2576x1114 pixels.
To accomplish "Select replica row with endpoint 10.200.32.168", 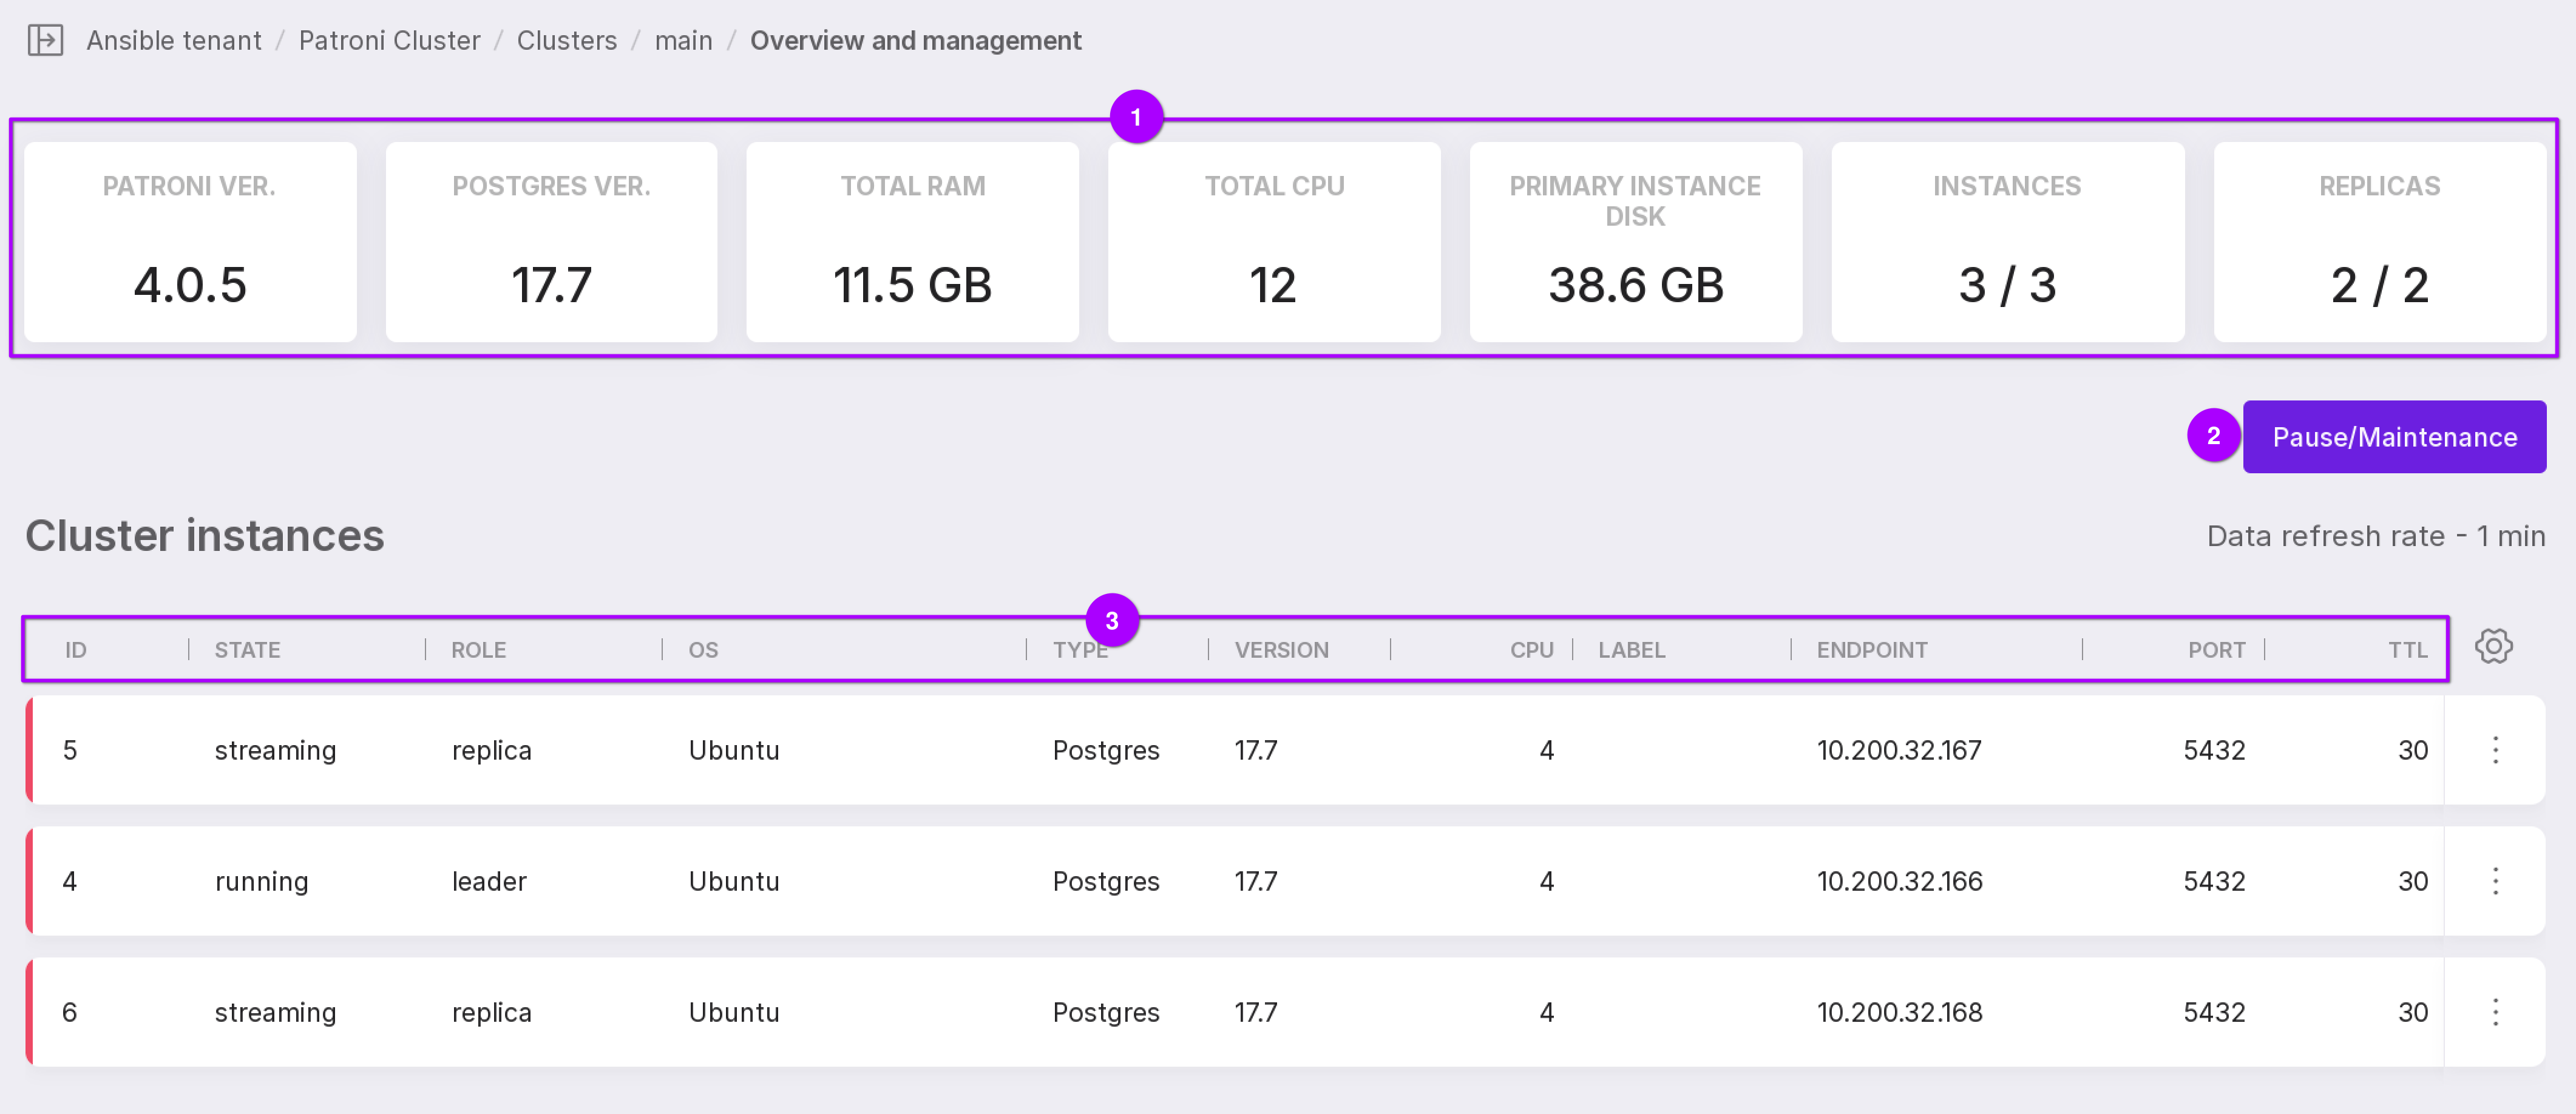I will tap(1898, 1012).
